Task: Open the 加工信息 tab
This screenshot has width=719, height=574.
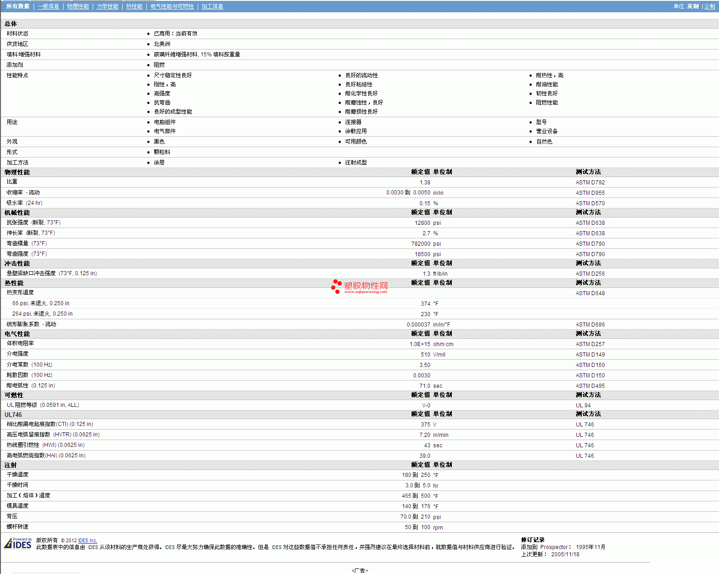Action: (212, 6)
